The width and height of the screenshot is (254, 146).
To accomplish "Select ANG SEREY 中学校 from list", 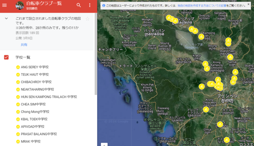I will 35,67.
